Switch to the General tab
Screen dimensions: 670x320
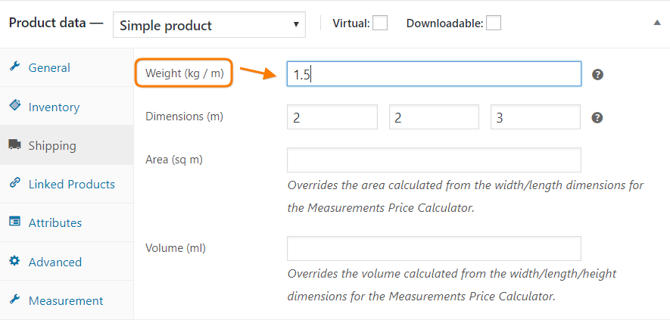(x=67, y=67)
